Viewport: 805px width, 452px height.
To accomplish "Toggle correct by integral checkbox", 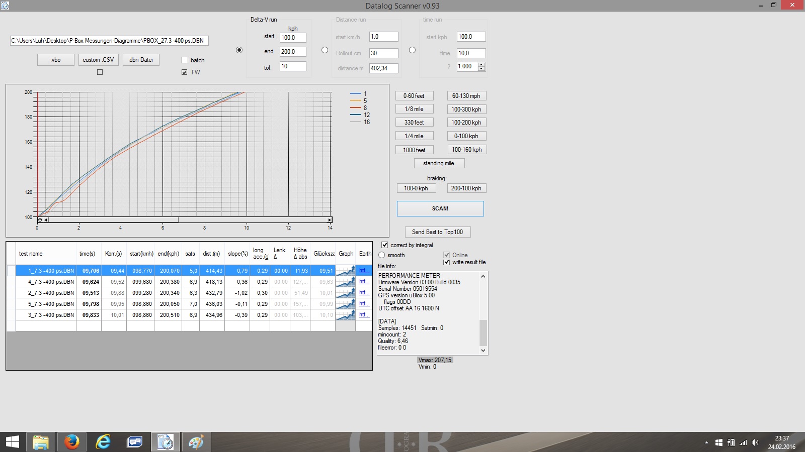I will click(385, 245).
